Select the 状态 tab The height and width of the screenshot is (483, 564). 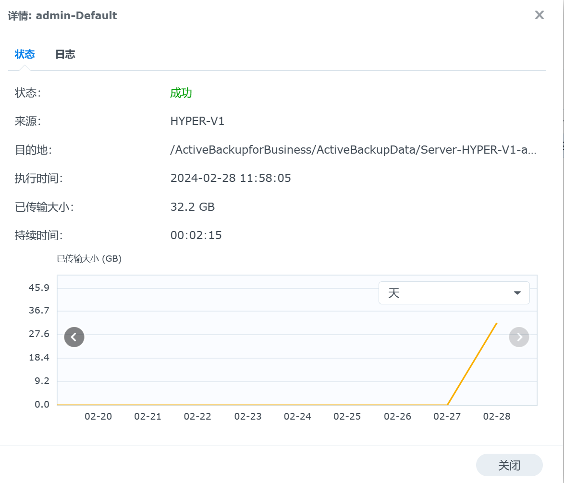(x=25, y=54)
